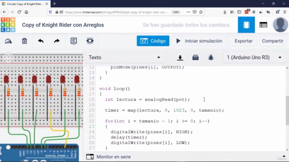Viewport: 289px width, 162px height.
Task: Click the code line with analogRead(pot)
Action: (x=148, y=99)
